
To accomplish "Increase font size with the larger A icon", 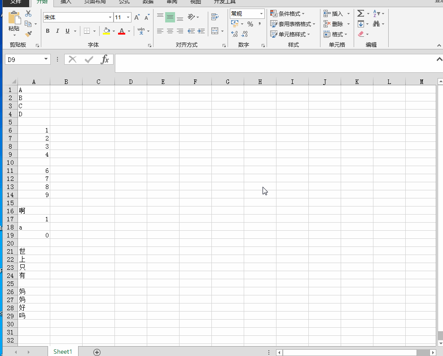I will tap(137, 18).
